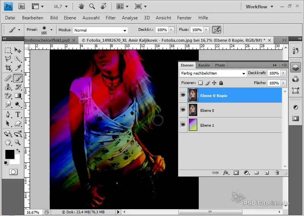Select the Lasso tool
The image size is (304, 216).
tap(8, 59)
